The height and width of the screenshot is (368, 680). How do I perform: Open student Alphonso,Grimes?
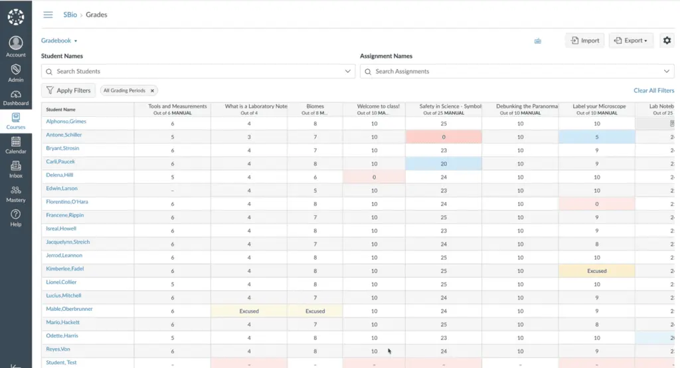click(x=66, y=122)
